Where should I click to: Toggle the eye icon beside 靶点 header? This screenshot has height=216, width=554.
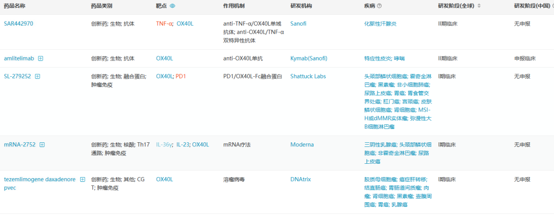173,6
